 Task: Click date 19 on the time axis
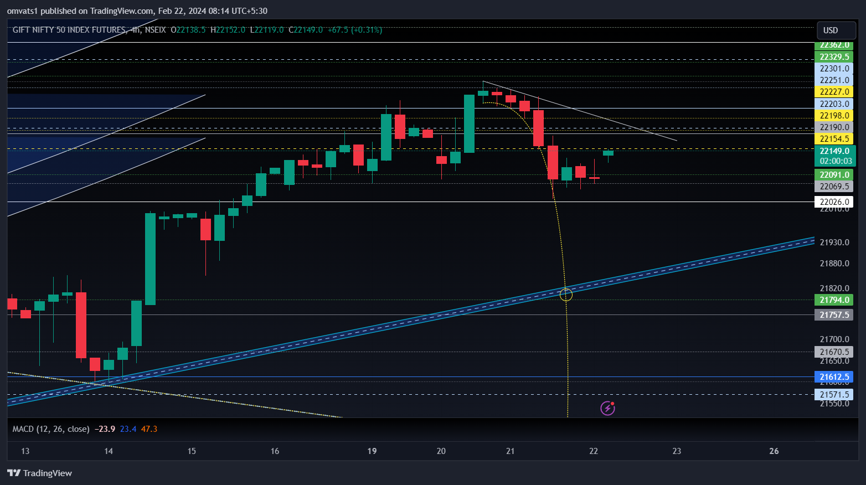(x=372, y=451)
